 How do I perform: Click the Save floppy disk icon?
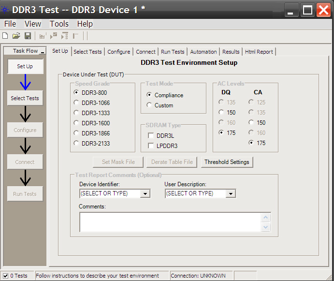click(28, 36)
